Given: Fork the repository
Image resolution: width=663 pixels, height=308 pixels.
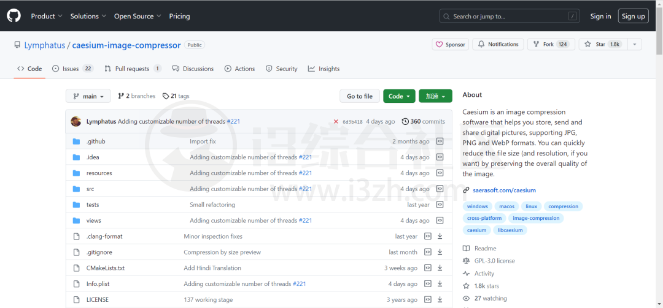Looking at the screenshot, I should (551, 44).
